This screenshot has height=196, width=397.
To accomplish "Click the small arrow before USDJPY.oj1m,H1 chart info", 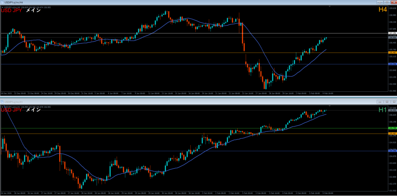I will click(x=2, y=106).
